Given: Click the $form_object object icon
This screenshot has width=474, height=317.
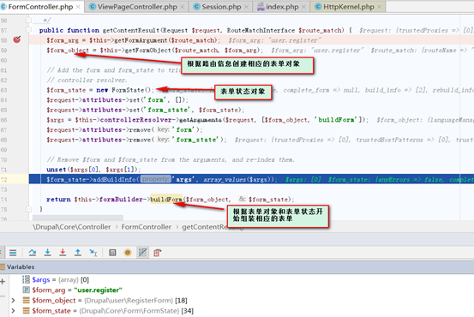Looking at the screenshot, I should (x=27, y=300).
